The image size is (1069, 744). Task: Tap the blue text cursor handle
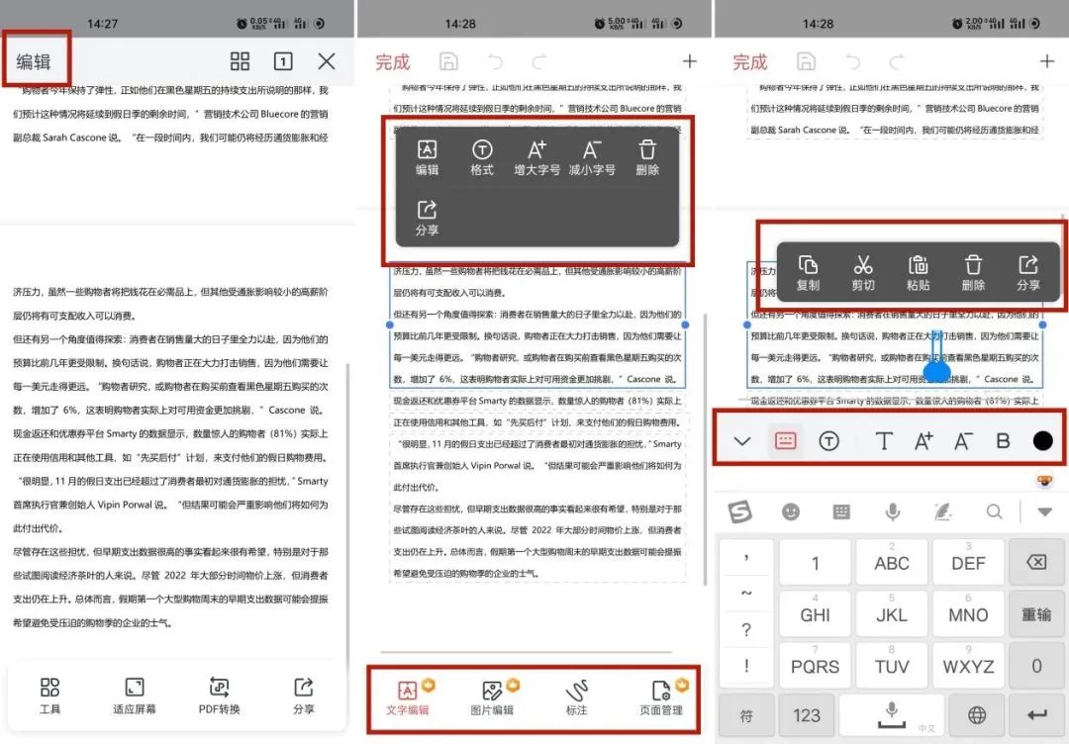point(936,370)
